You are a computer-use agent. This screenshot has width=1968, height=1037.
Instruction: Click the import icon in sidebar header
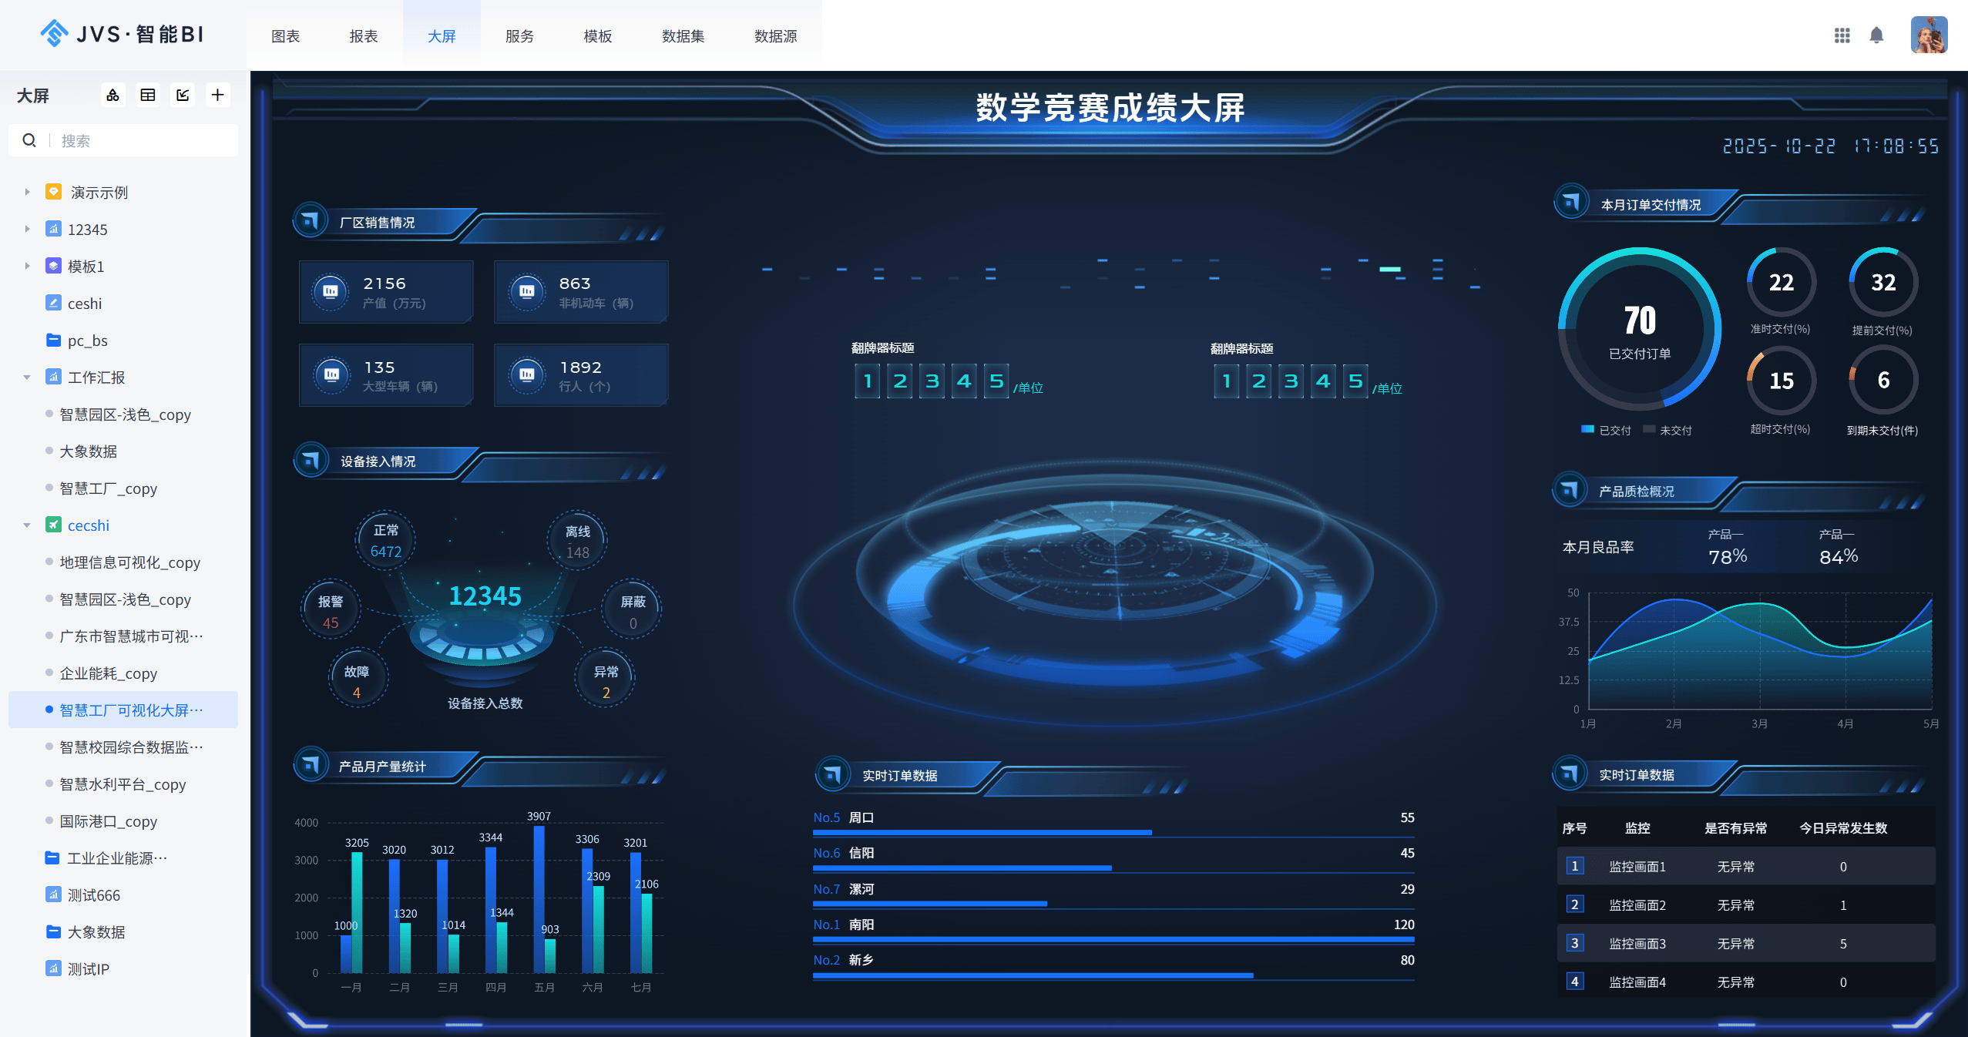tap(183, 95)
